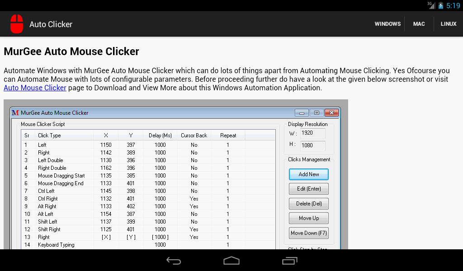
Task: Click the Y value 402 cell
Action: [x=131, y=206]
